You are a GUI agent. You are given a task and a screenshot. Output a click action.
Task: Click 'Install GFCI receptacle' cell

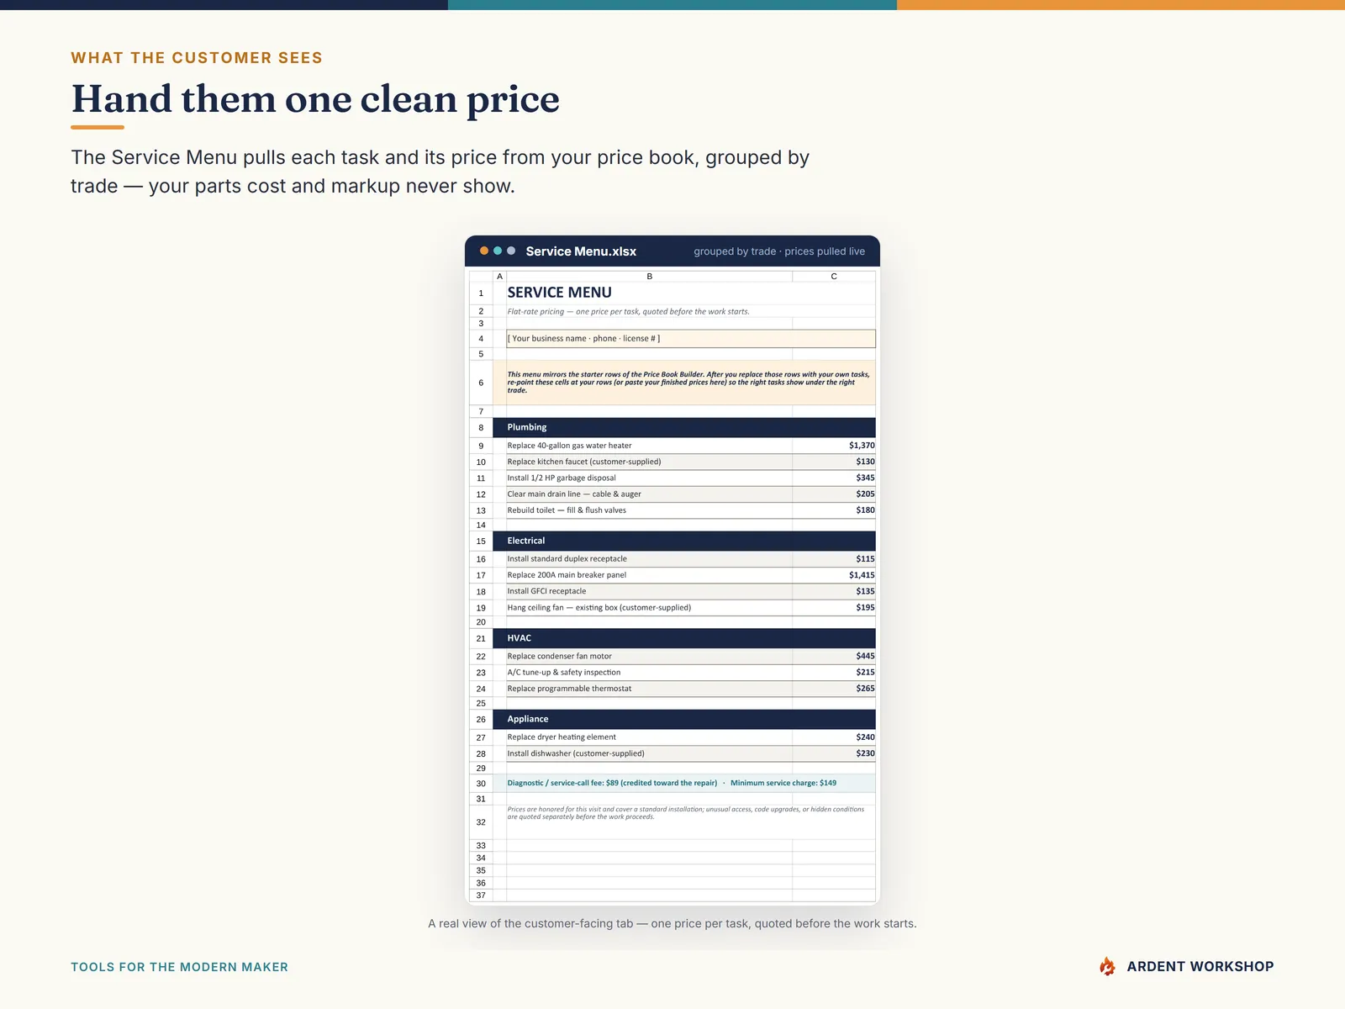[x=649, y=591]
